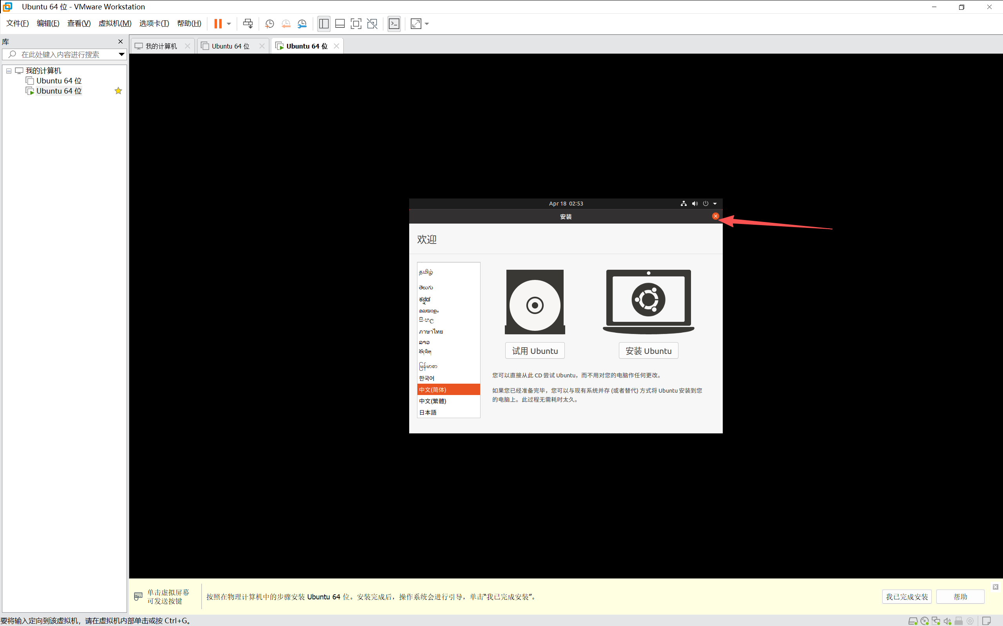Viewport: 1003px width, 626px height.
Task: Toggle Unity mode
Action: [372, 23]
